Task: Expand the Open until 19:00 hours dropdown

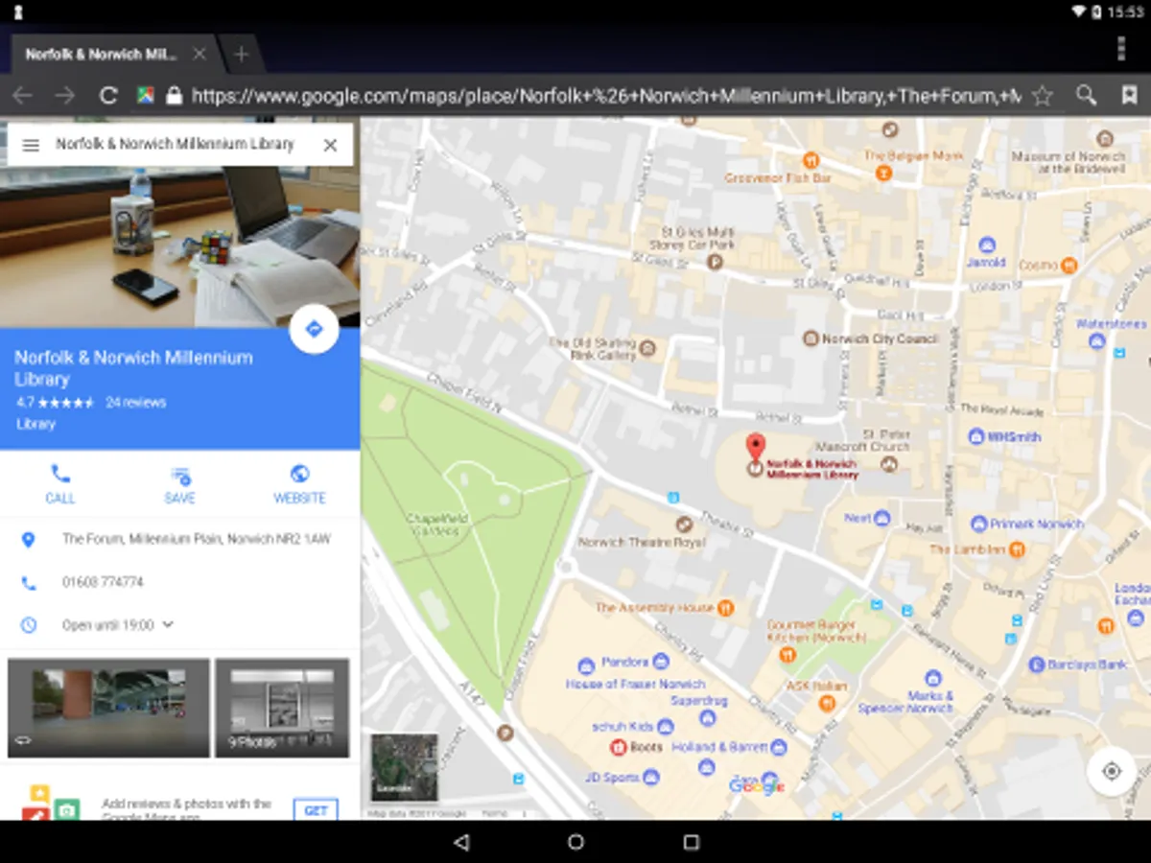Action: tap(168, 624)
